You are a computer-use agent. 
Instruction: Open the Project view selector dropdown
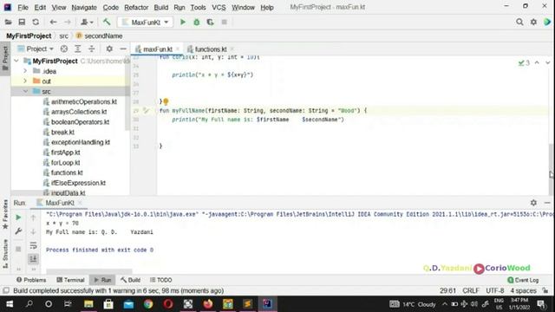pos(36,49)
